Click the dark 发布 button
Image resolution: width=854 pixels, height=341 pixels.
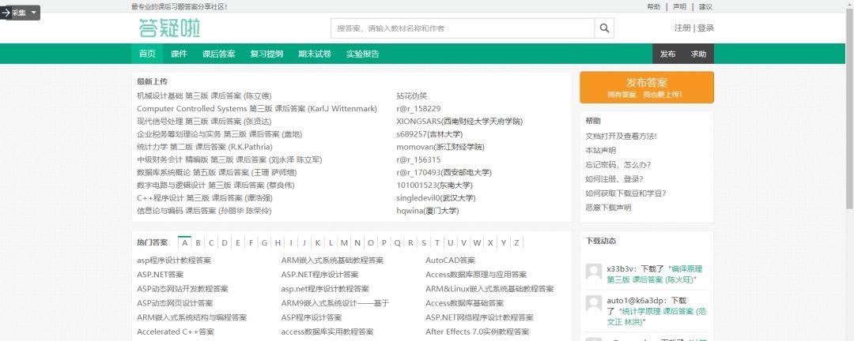[668, 54]
